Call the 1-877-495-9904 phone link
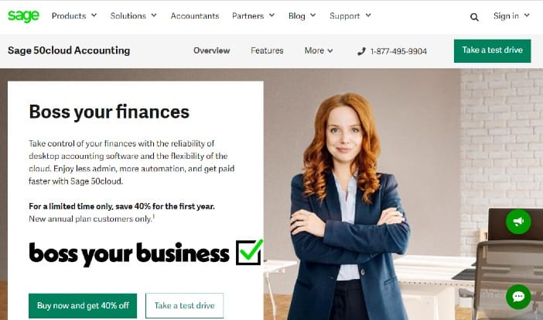Image resolution: width=543 pixels, height=320 pixels. [x=398, y=51]
